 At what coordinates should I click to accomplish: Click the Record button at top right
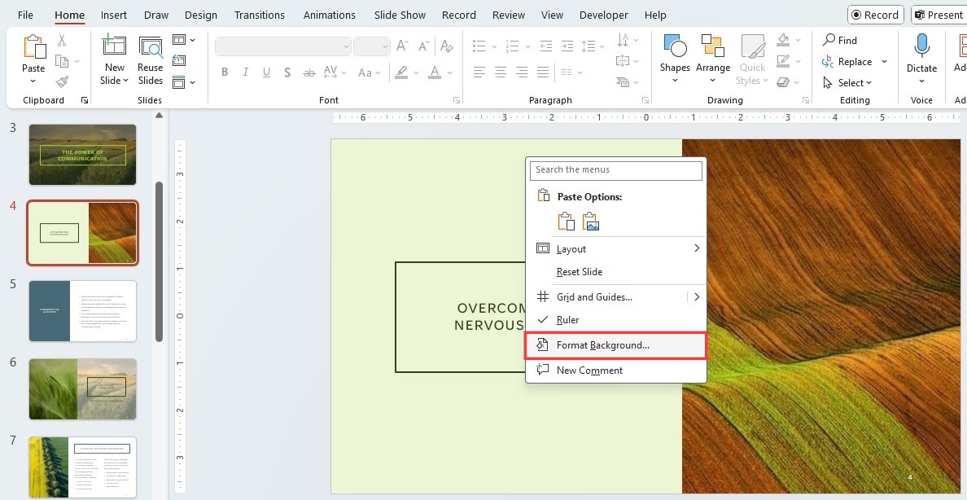point(875,15)
